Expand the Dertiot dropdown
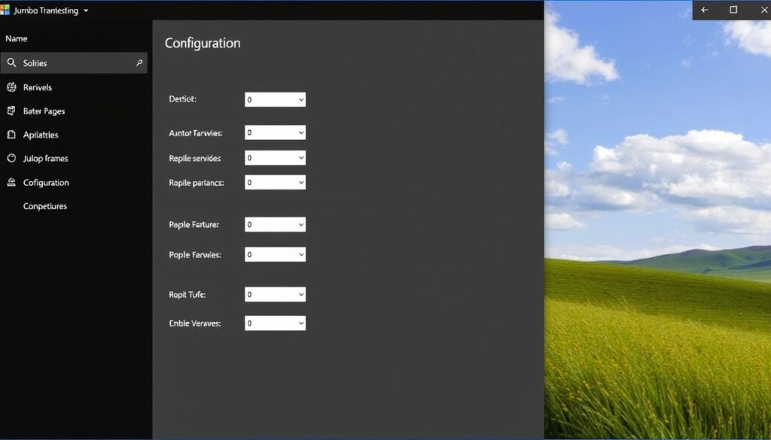This screenshot has width=771, height=440. coord(275,99)
